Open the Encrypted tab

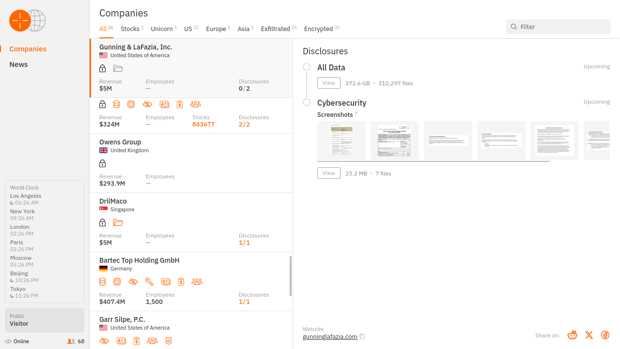tap(318, 29)
